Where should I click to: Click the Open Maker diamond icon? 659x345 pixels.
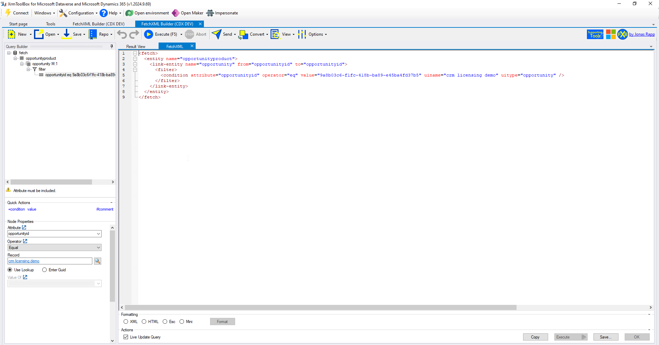175,13
